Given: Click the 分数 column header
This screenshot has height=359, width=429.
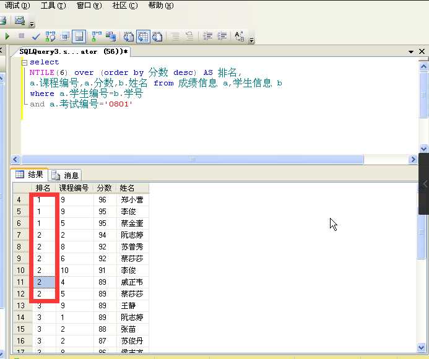Looking at the screenshot, I should pyautogui.click(x=105, y=188).
